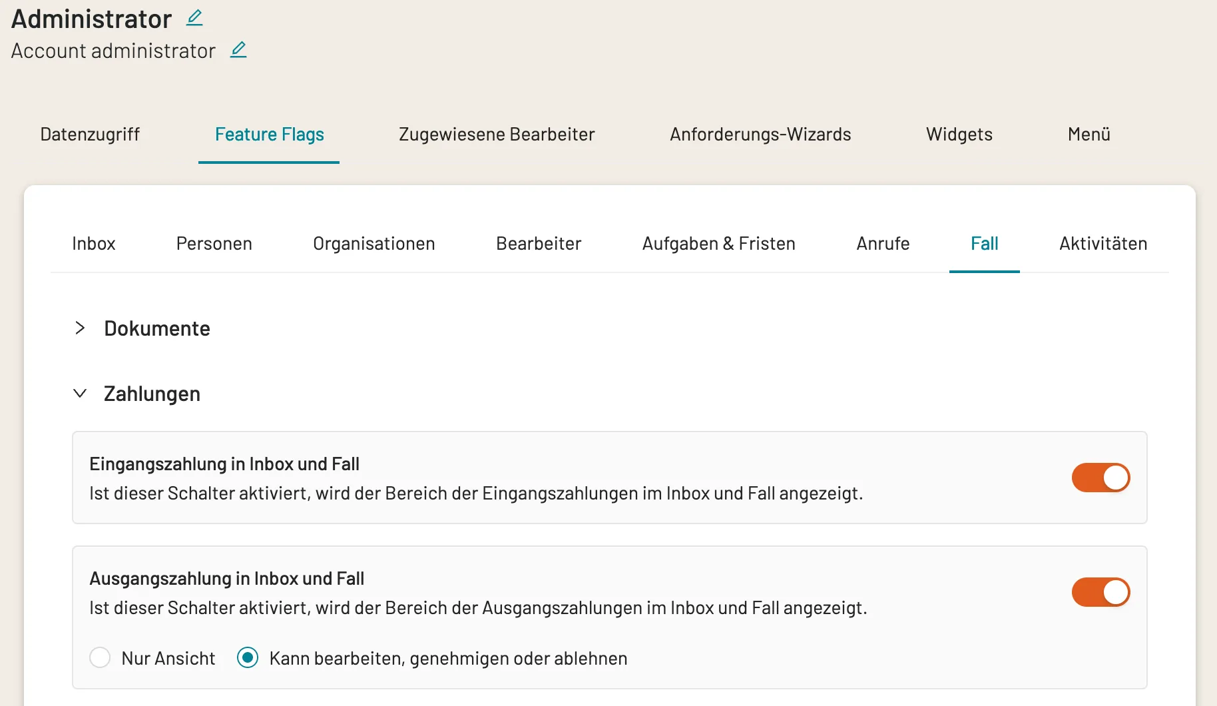Switch to the Aktivitäten sub-tab
Viewport: 1217px width, 706px height.
[x=1103, y=244]
